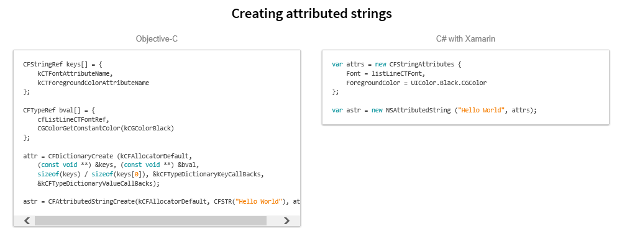Click "var attrs = new CFStringAttributes {" line
617x249 pixels.
pos(396,64)
